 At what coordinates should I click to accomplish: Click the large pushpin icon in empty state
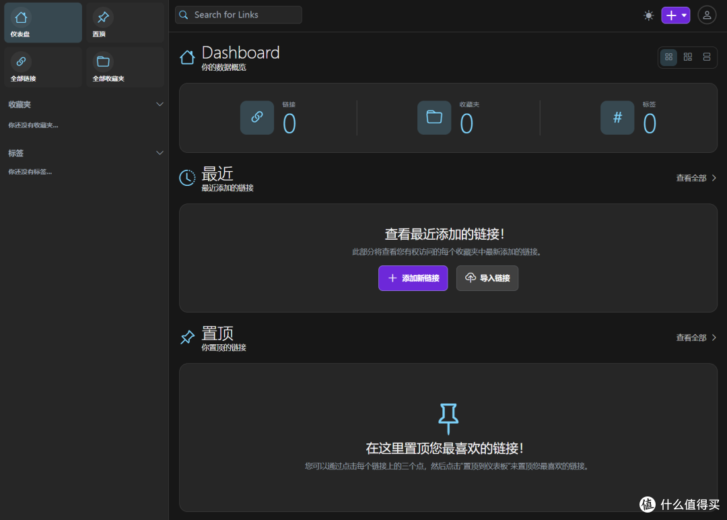click(448, 418)
